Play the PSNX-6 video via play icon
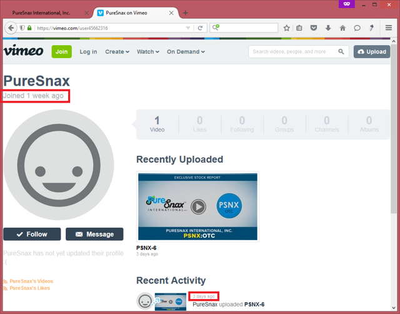This screenshot has height=314, width=400. coord(199,207)
